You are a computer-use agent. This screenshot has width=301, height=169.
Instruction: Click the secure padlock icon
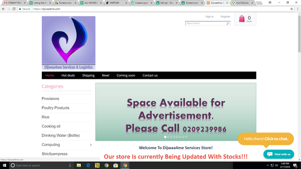(x=20, y=9)
